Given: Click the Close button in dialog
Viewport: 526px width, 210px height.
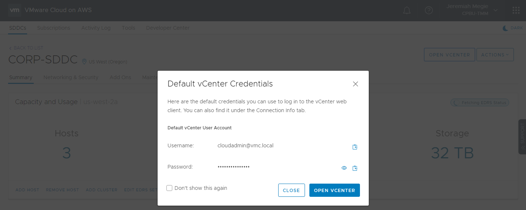Looking at the screenshot, I should [x=291, y=190].
